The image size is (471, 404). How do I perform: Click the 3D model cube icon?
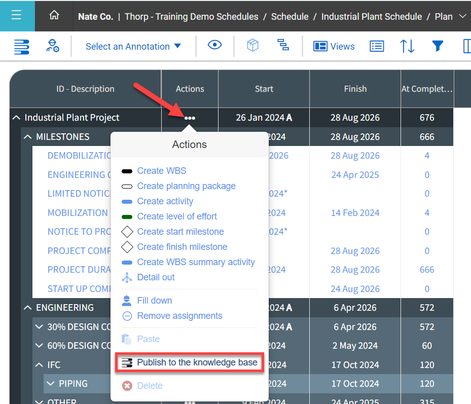click(x=252, y=46)
